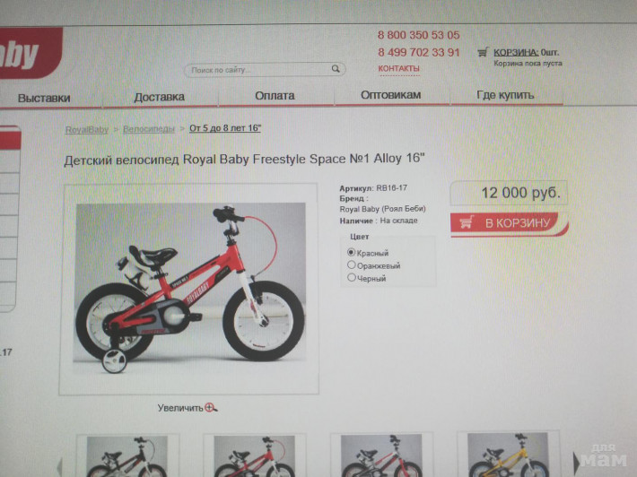Viewport: 637px width, 477px height.
Task: Add bike with В КОРЗИНУ button
Action: (x=509, y=223)
